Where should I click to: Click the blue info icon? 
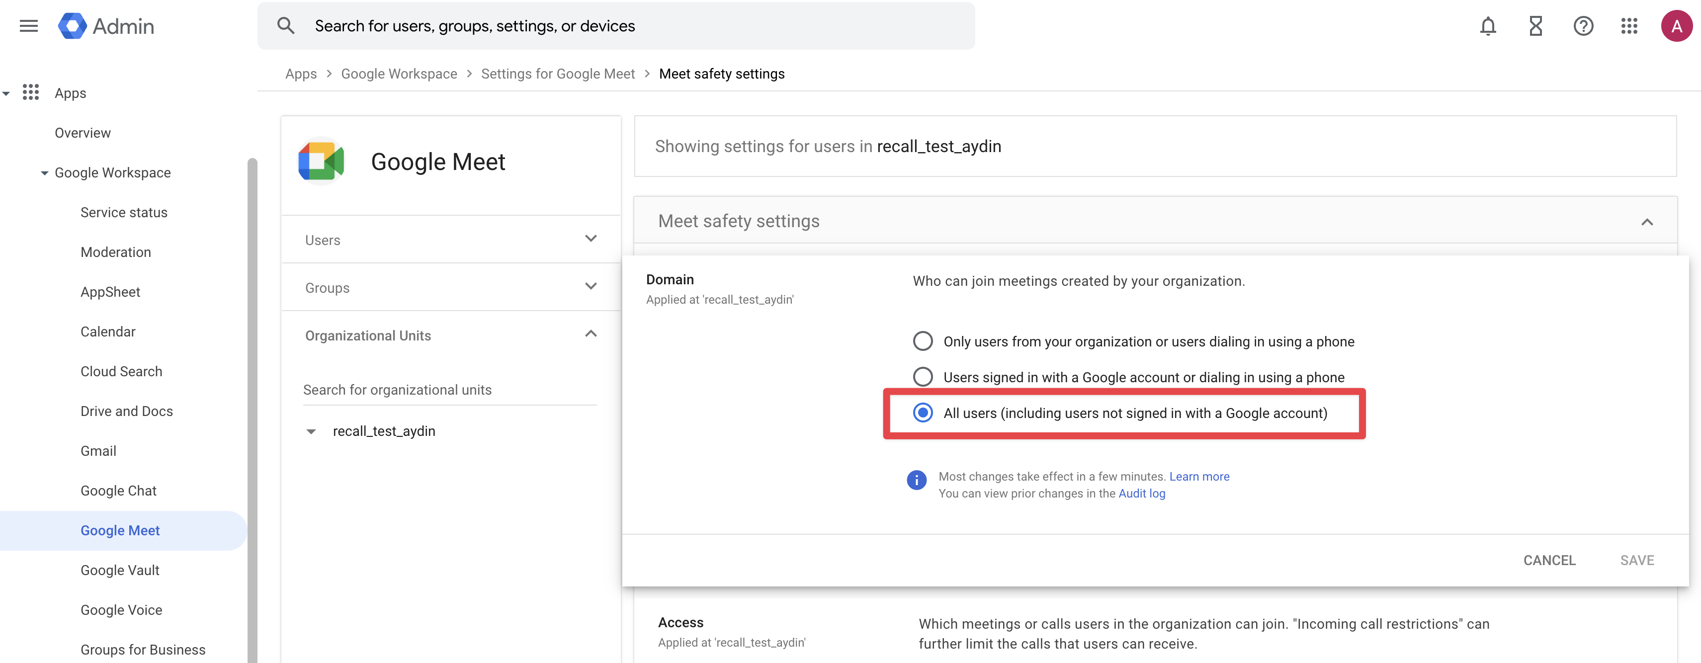click(x=916, y=480)
